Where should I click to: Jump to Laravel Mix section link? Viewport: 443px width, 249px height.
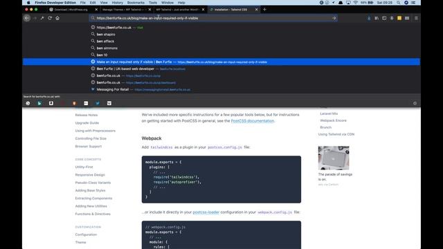[329, 113]
